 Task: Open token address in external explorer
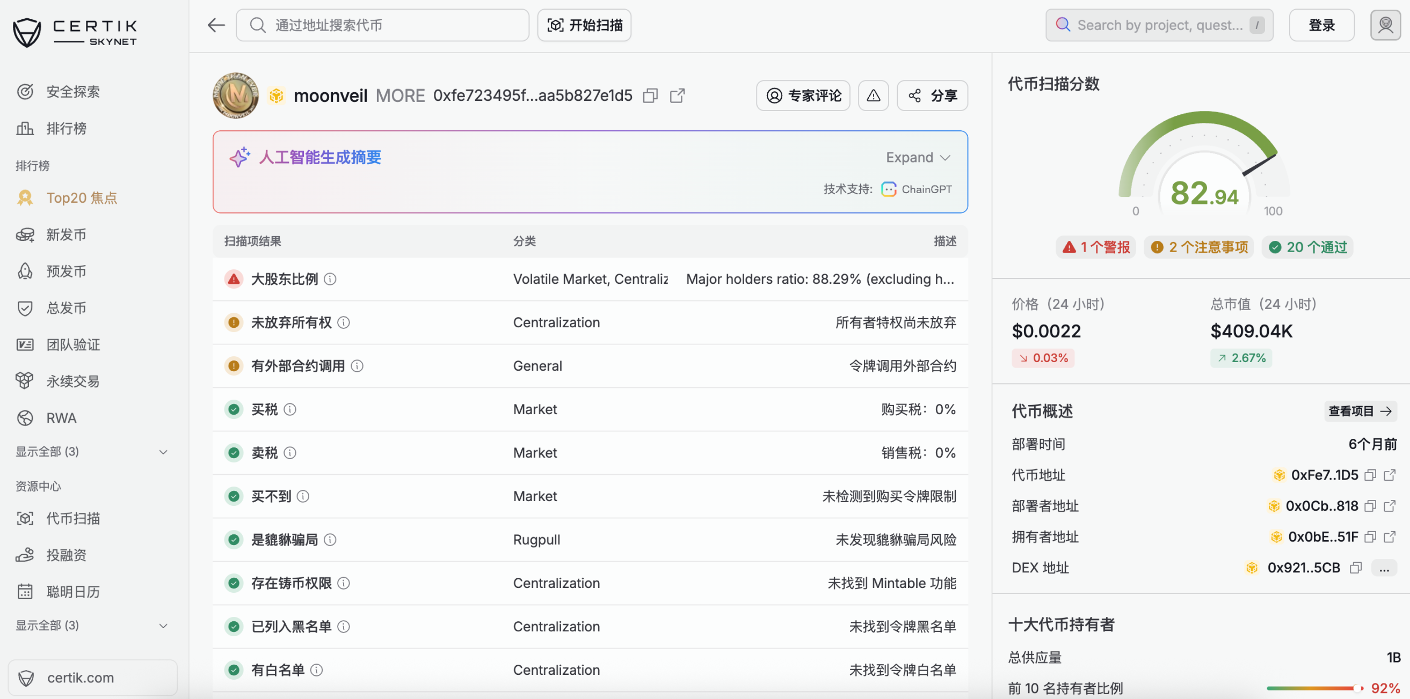click(677, 95)
